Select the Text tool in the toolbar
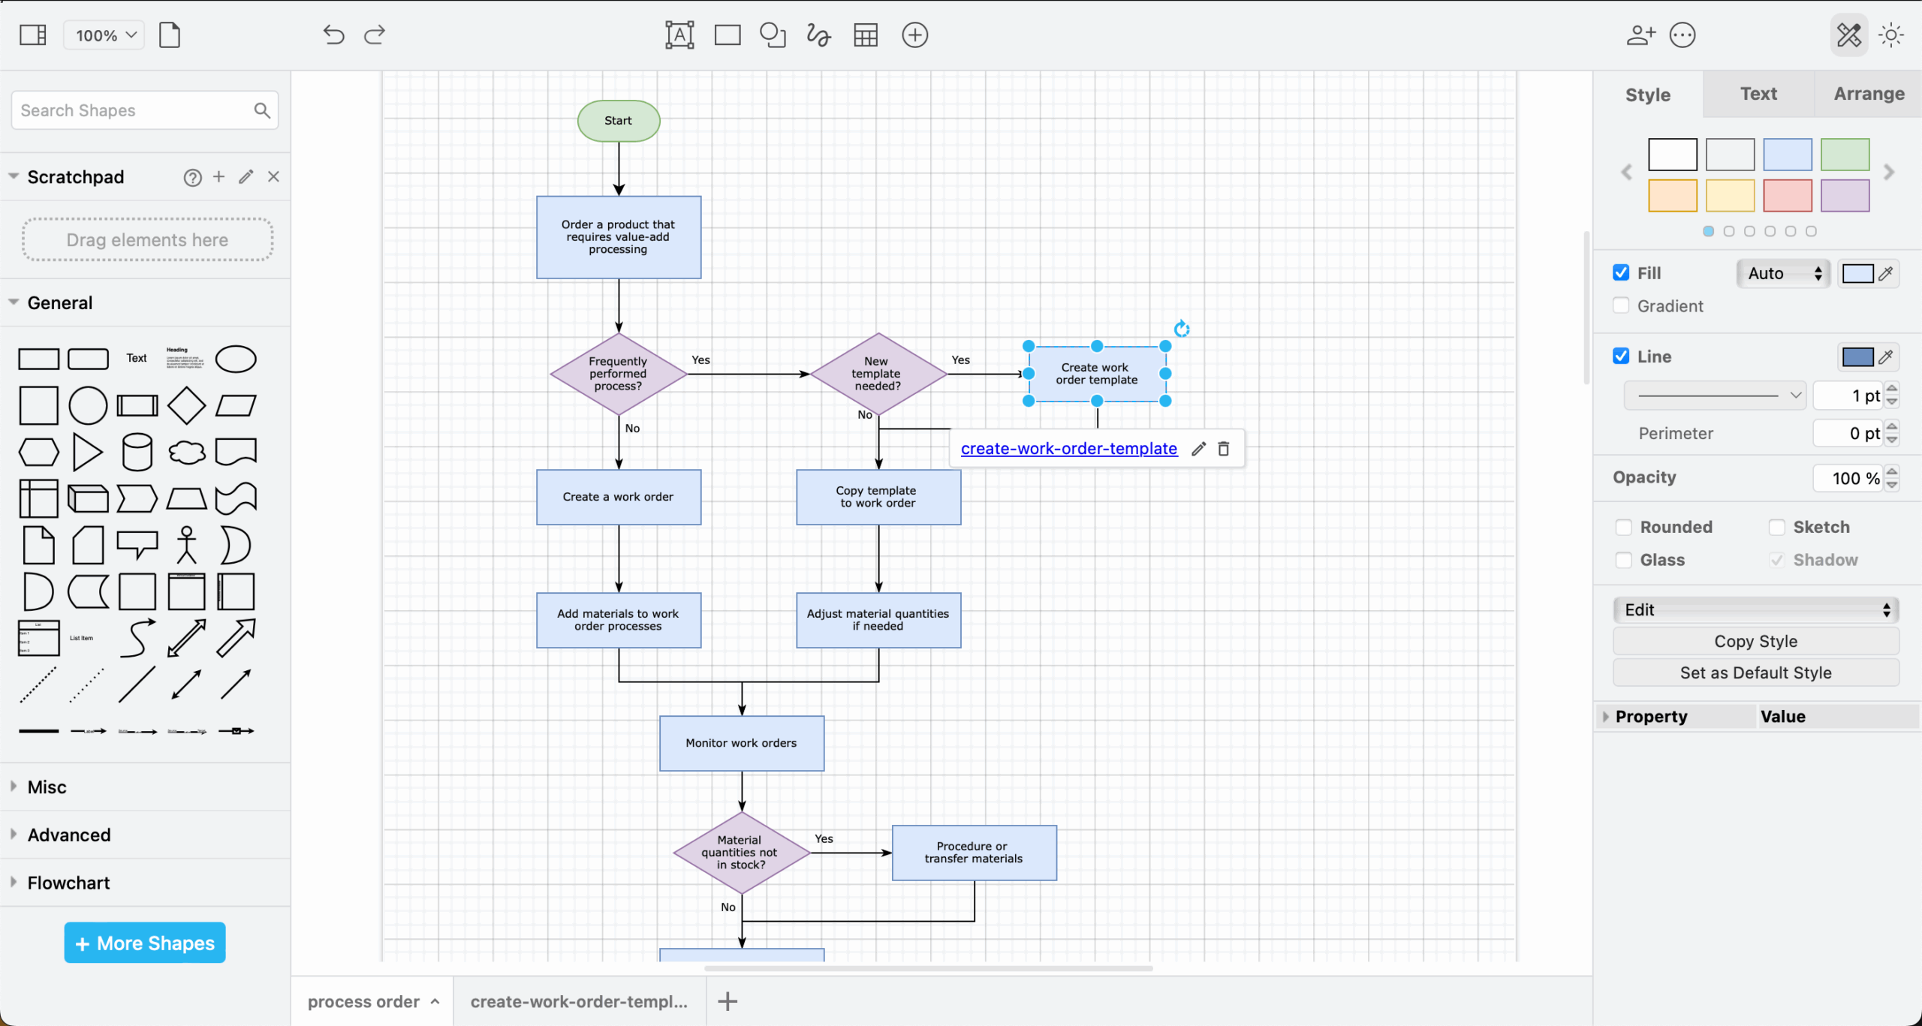 (678, 35)
